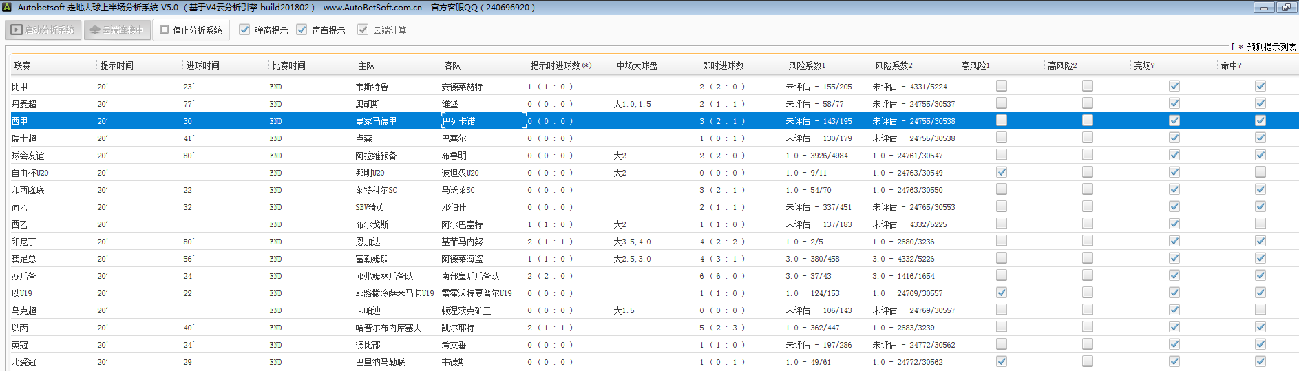Uncheck 高风险1 in the 自由杯U20 row

(1002, 172)
